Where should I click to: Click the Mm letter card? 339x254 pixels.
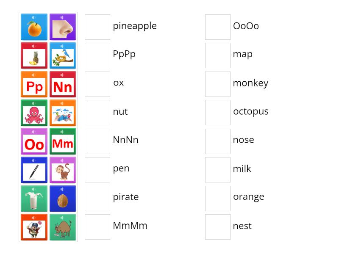[63, 141]
